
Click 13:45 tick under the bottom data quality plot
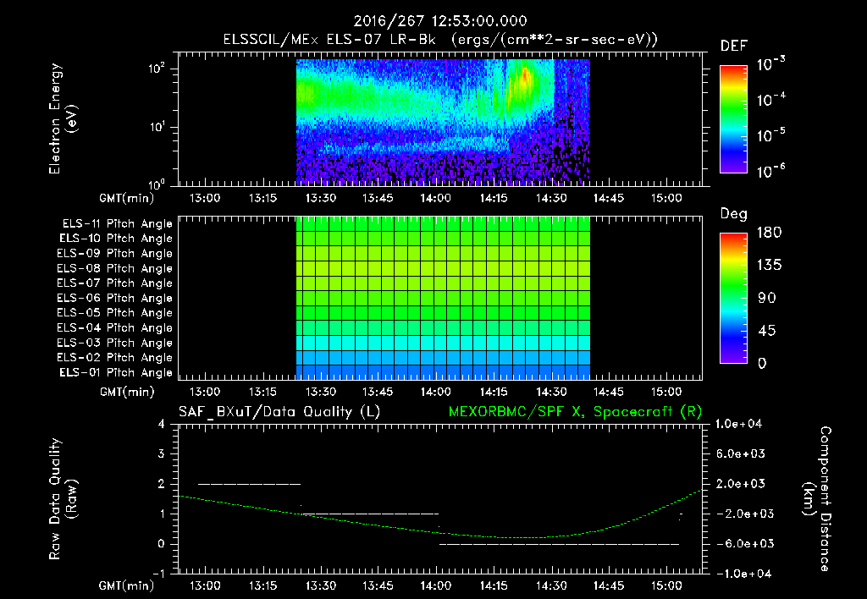click(378, 585)
